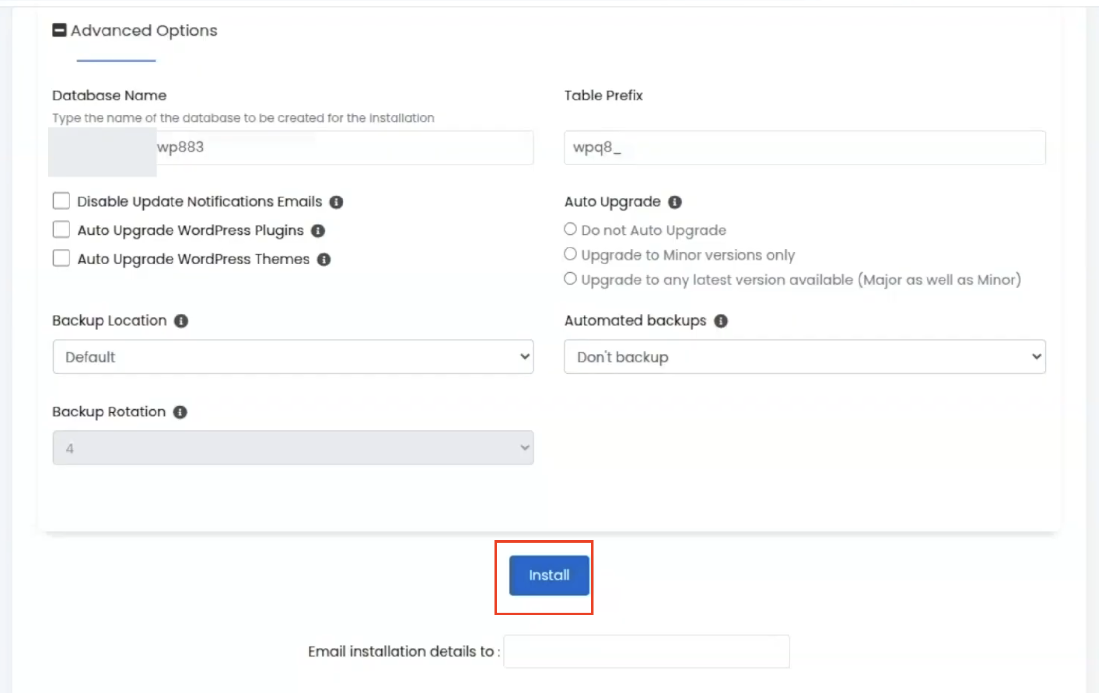The height and width of the screenshot is (693, 1099).
Task: Click info icon beside Auto Upgrade WordPress Themes
Action: 324,260
